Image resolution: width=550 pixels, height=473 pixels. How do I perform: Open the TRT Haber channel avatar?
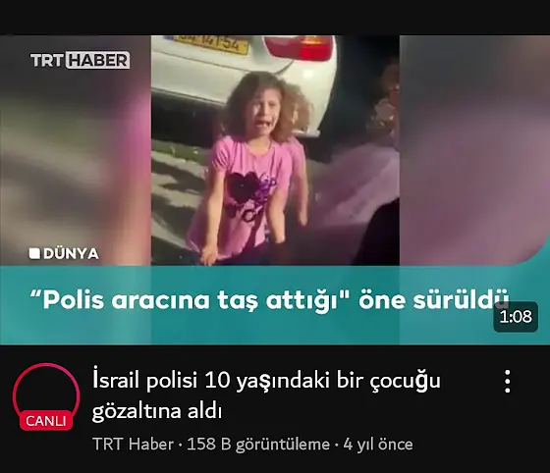46,396
